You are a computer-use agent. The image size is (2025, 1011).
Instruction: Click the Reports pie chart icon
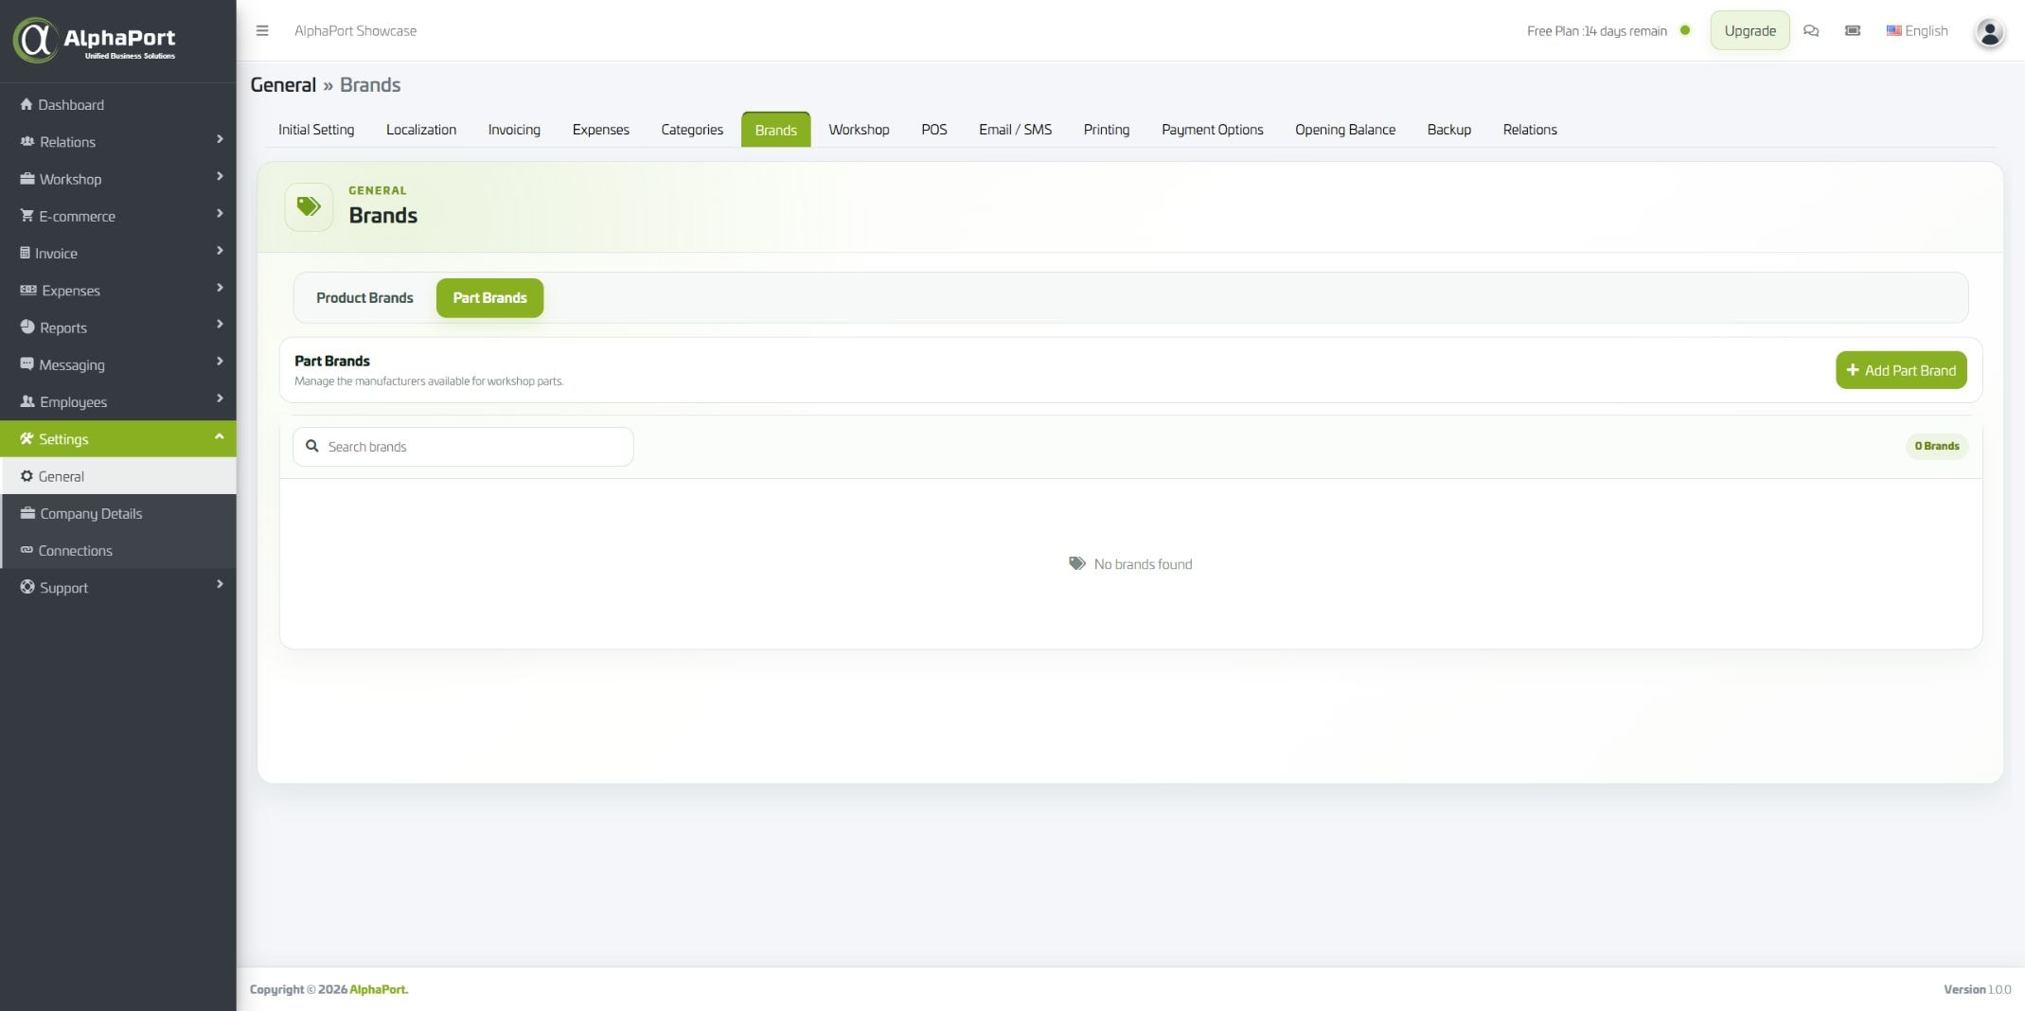[x=27, y=327]
